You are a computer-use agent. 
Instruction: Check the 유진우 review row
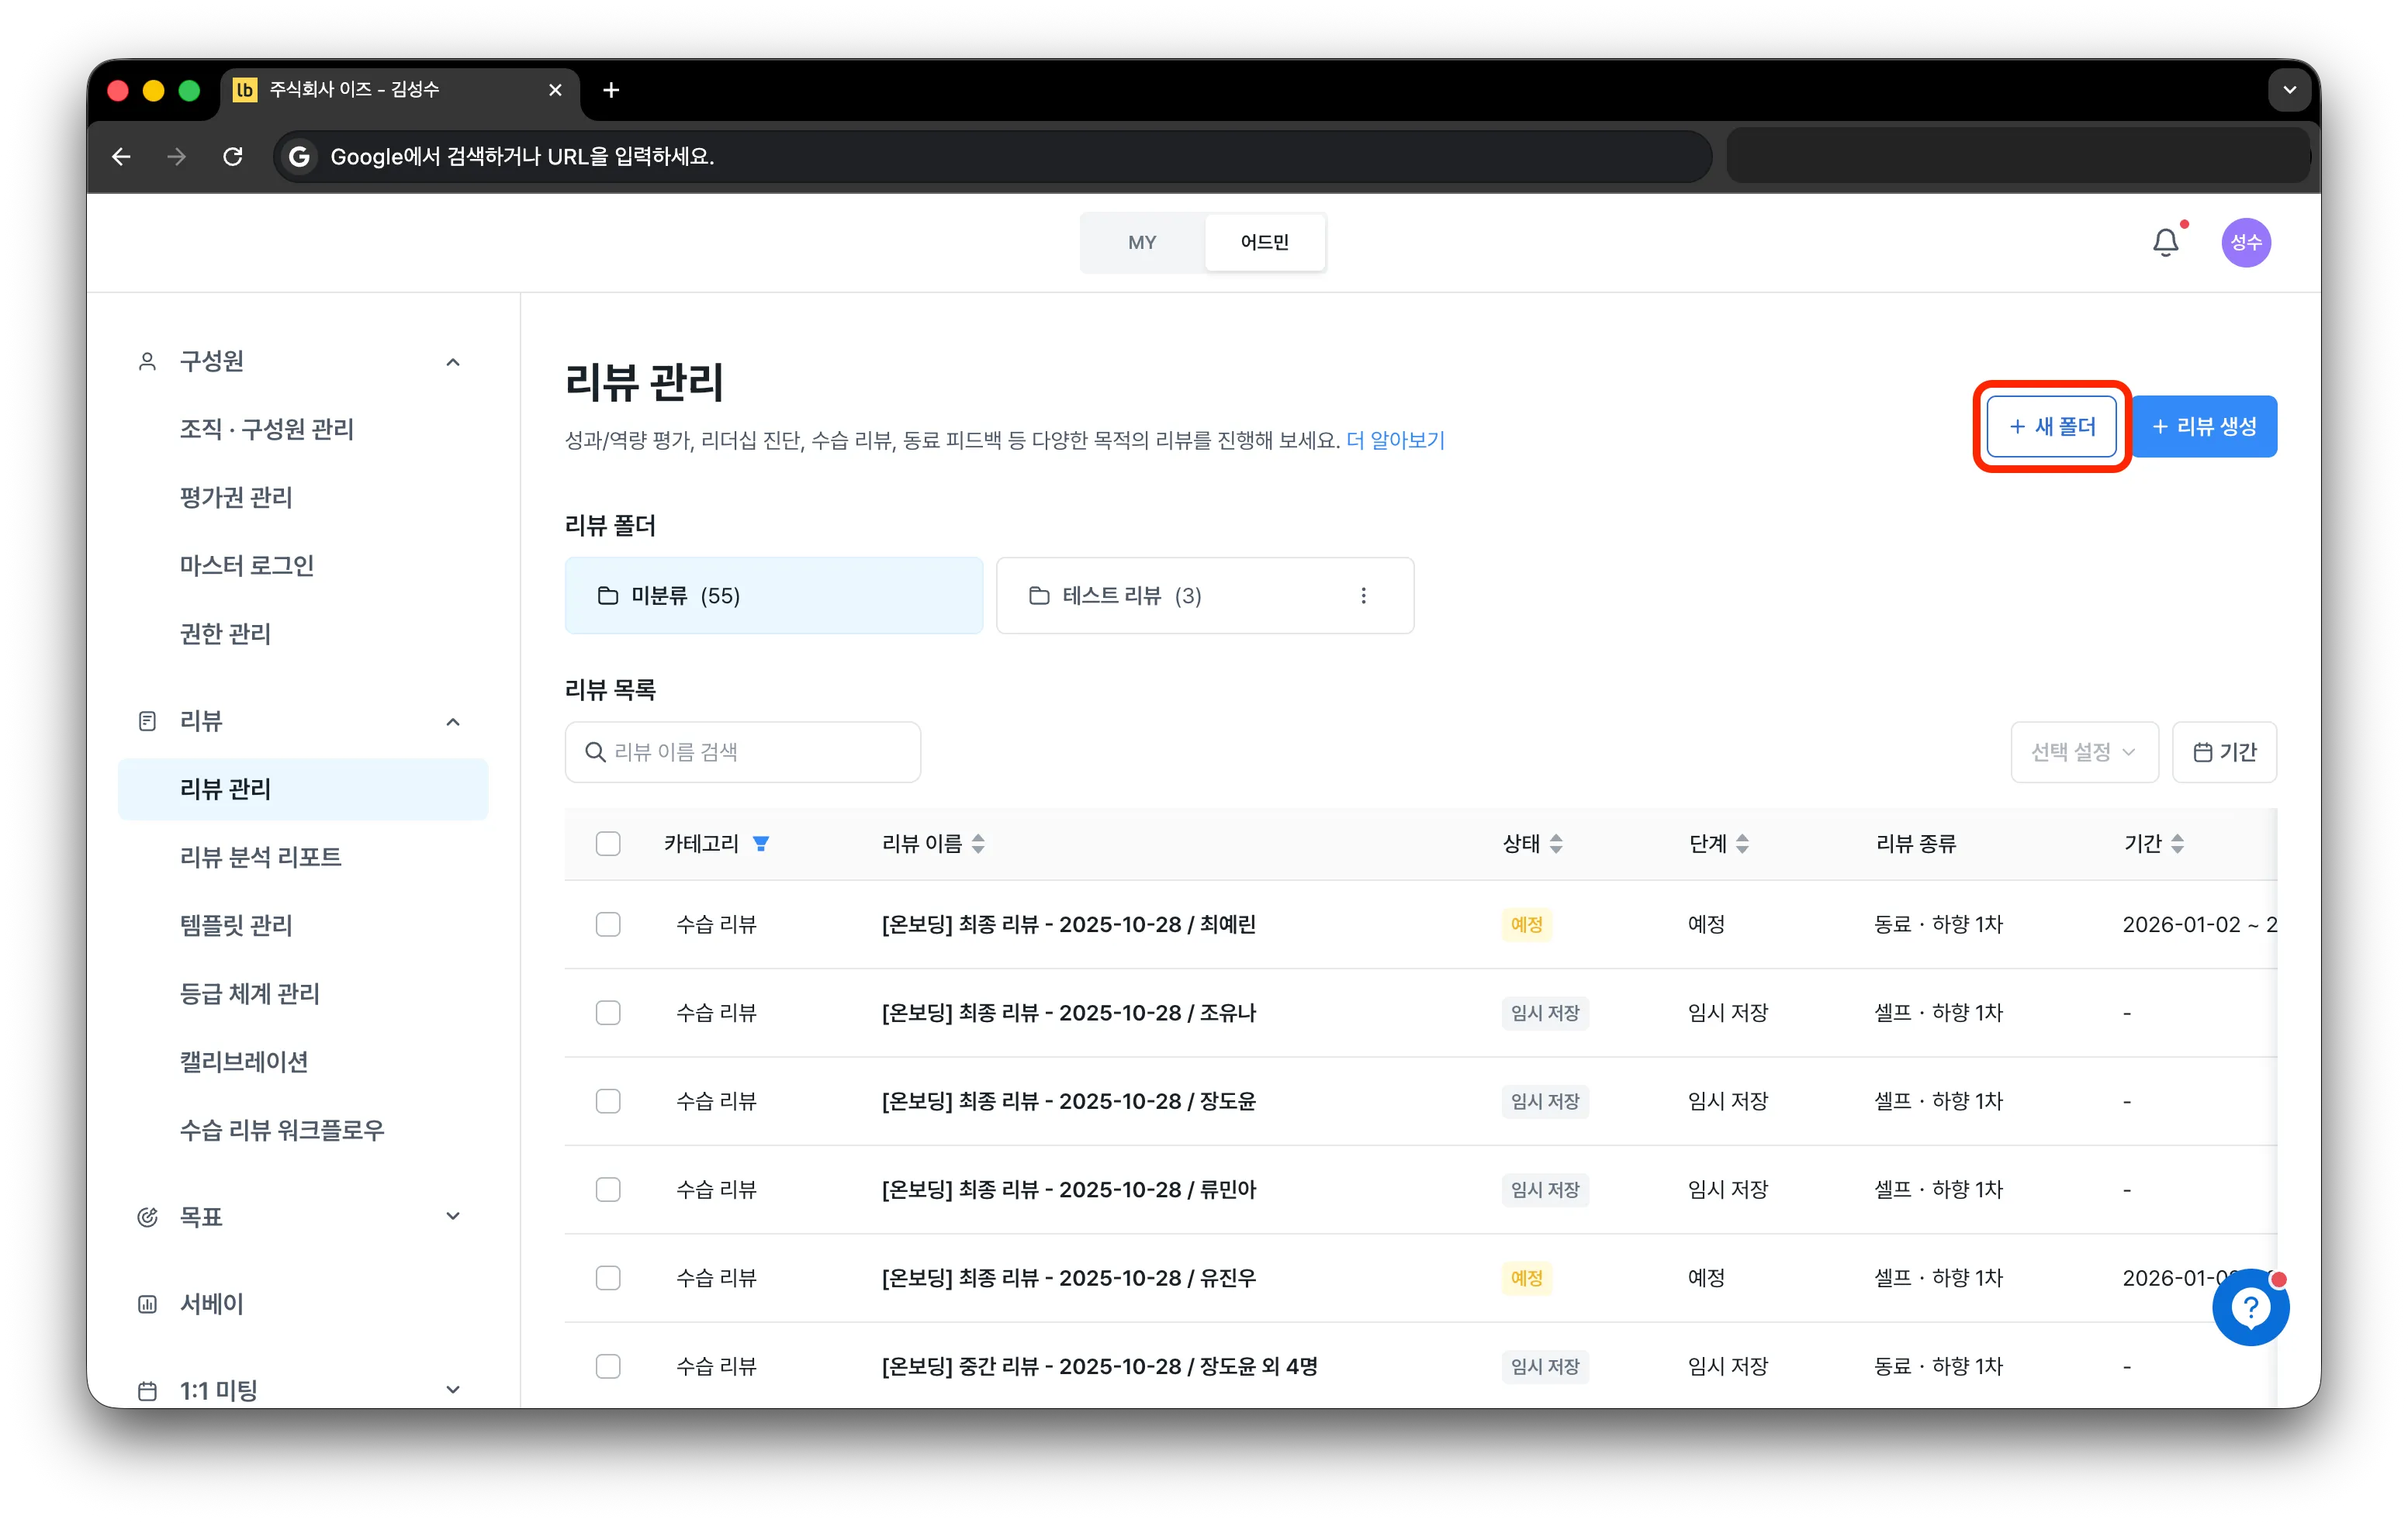pos(608,1278)
